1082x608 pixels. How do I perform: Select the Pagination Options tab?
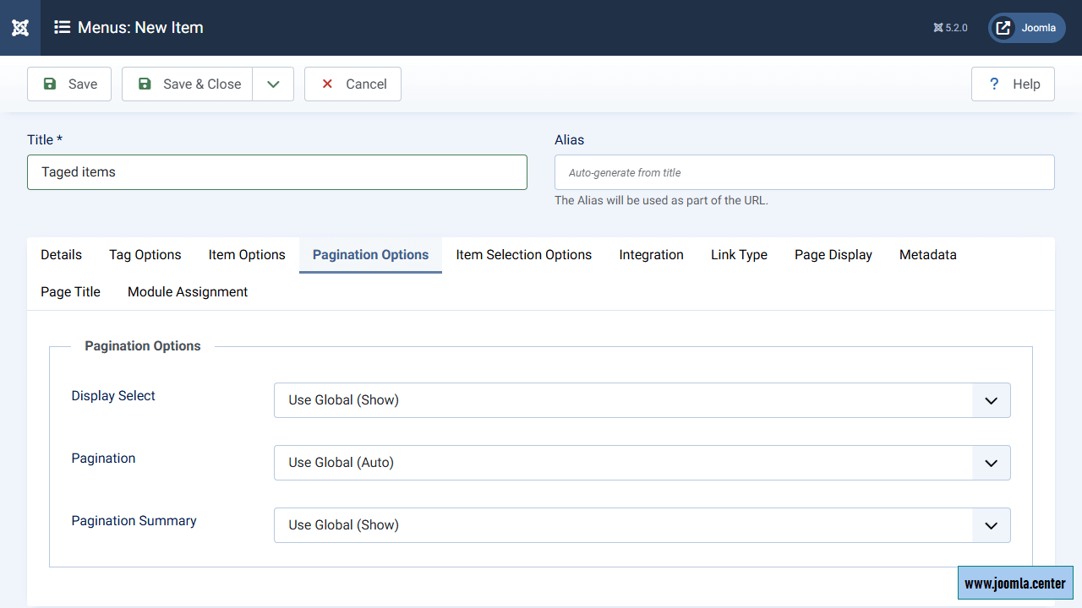tap(370, 255)
